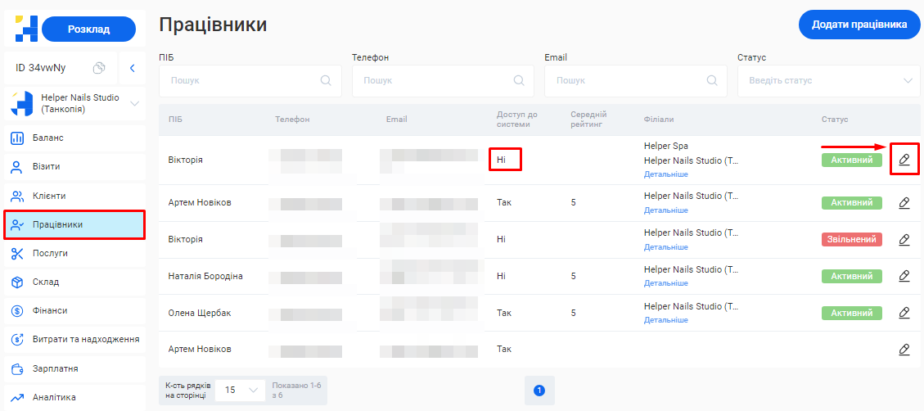Click the magnifier icon in Email search field

coord(712,81)
